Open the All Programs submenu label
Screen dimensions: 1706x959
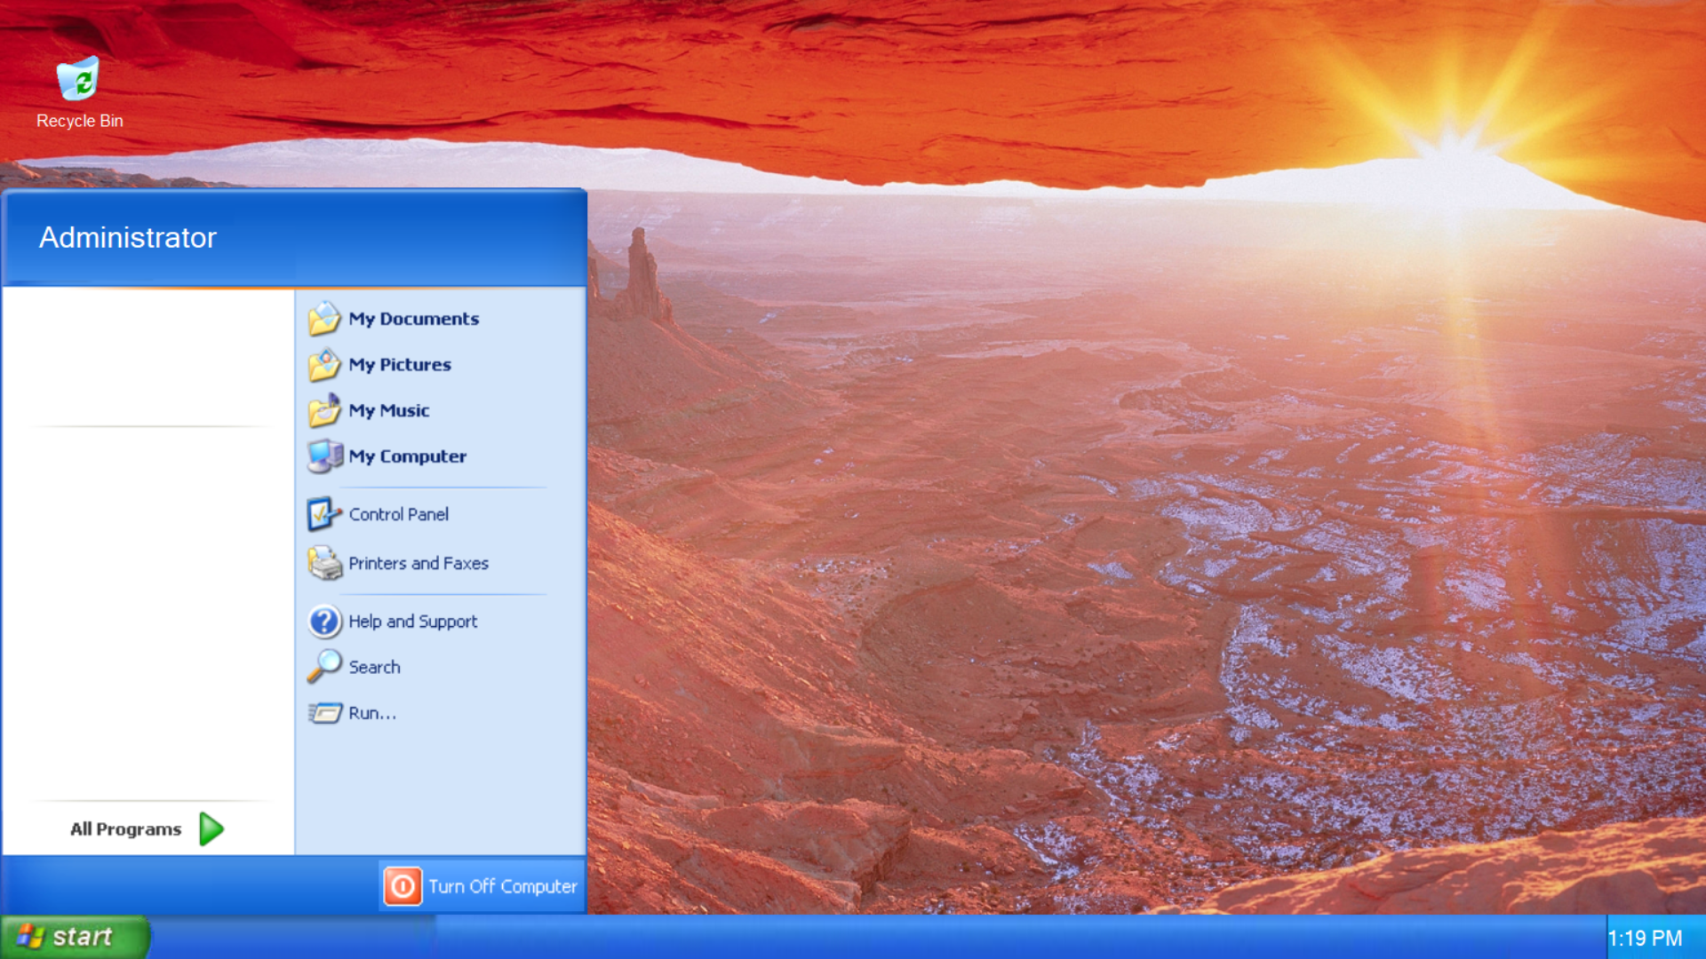(125, 829)
